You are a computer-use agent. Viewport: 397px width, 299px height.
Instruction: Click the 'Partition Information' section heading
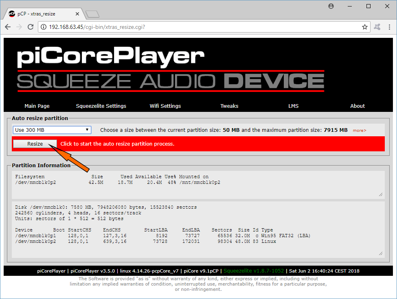(x=41, y=166)
